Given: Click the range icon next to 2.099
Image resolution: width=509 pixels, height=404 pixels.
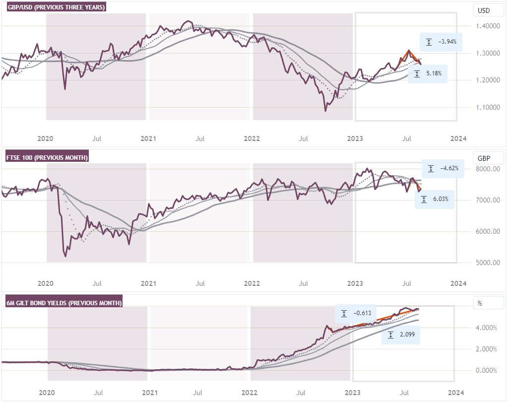Looking at the screenshot, I should pyautogui.click(x=390, y=336).
